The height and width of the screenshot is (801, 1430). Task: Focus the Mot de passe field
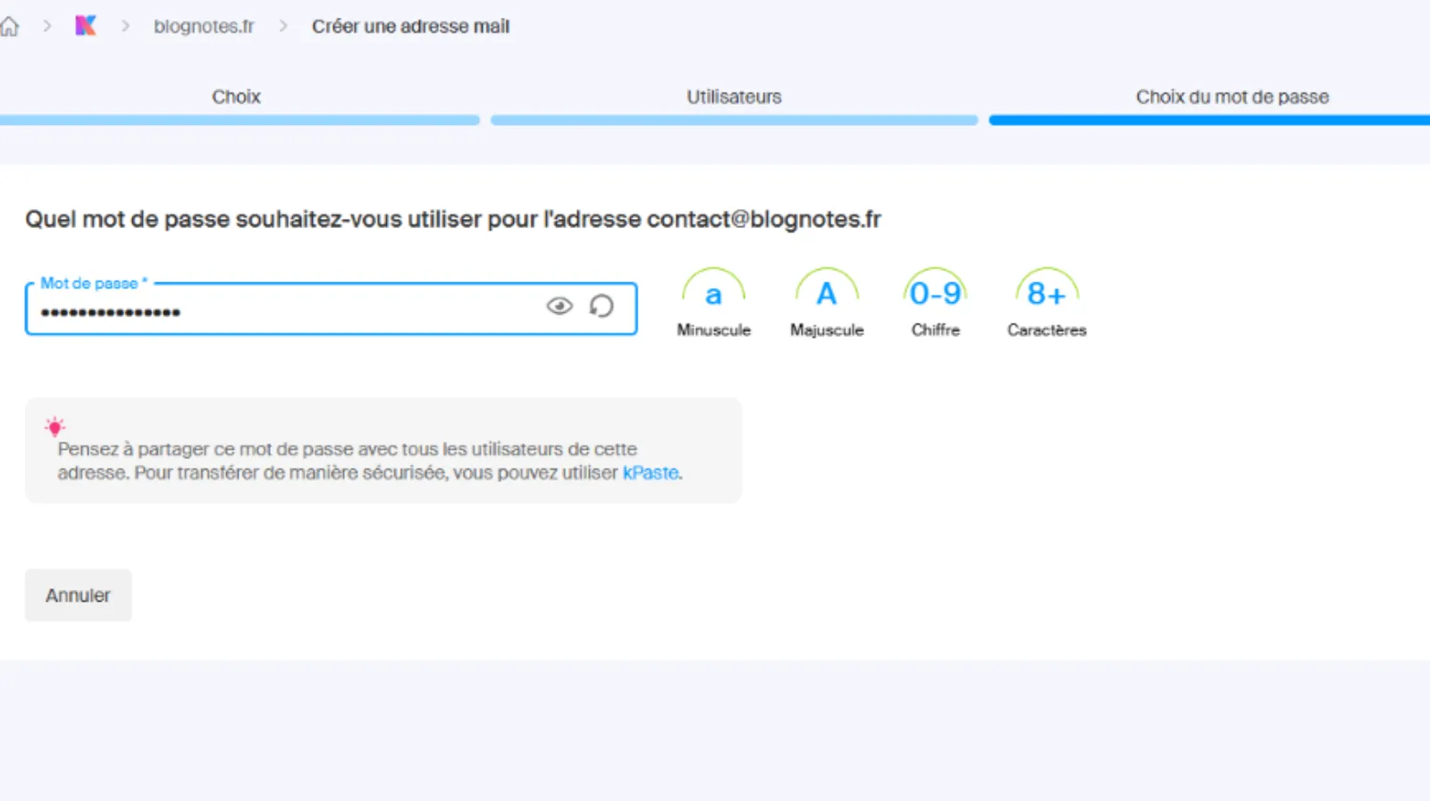[286, 312]
